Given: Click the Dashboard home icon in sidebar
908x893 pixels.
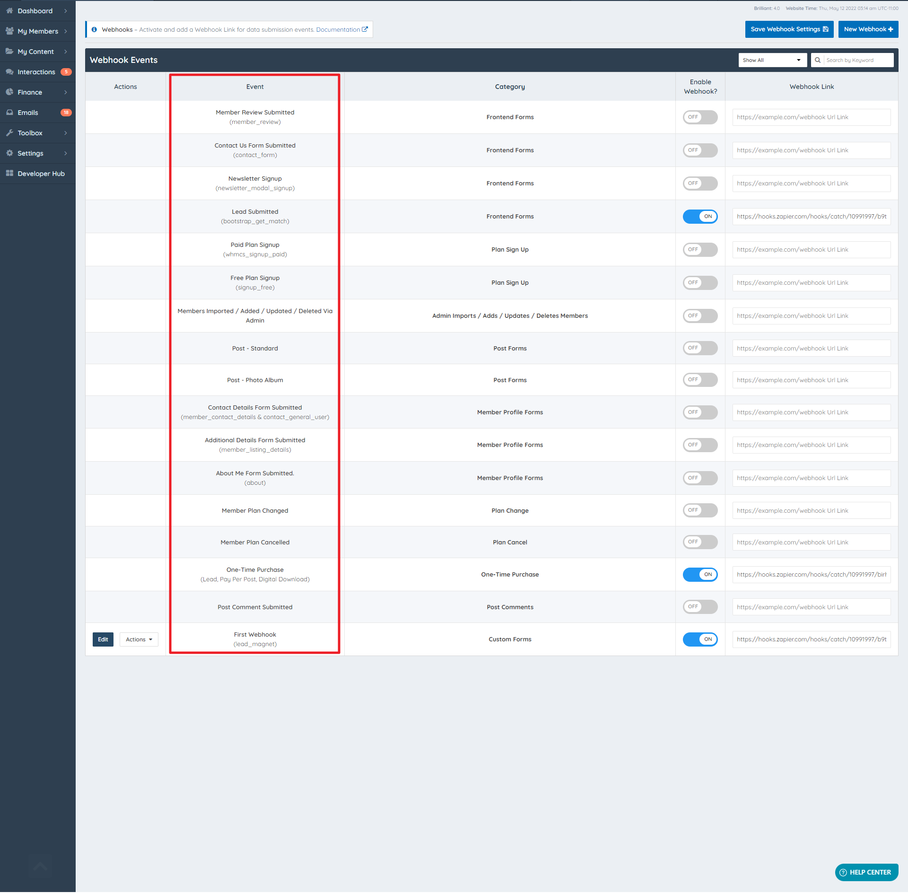Looking at the screenshot, I should (9, 10).
